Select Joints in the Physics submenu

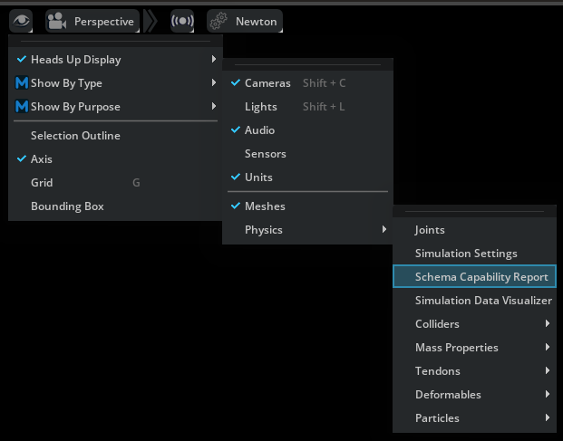point(474,230)
